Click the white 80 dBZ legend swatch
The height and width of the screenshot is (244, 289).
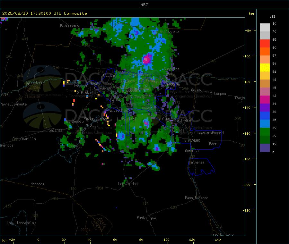(265, 28)
